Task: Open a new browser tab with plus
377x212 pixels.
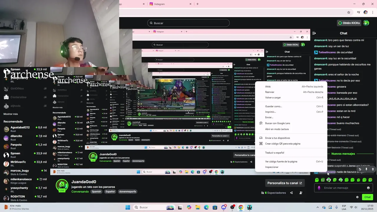Action: pyautogui.click(x=197, y=4)
